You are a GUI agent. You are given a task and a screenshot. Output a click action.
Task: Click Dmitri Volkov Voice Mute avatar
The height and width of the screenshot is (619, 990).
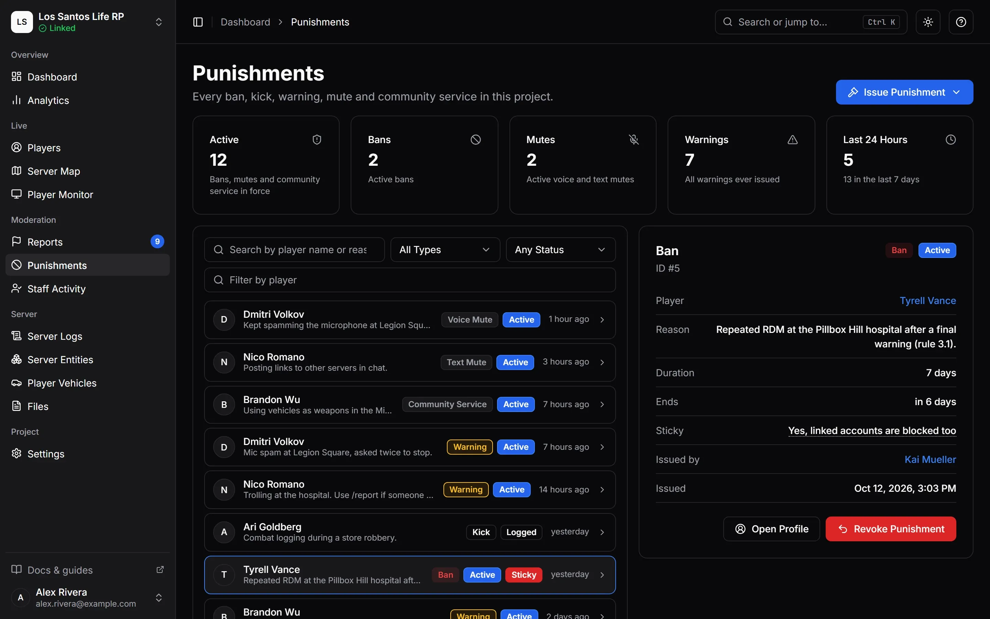pos(224,319)
